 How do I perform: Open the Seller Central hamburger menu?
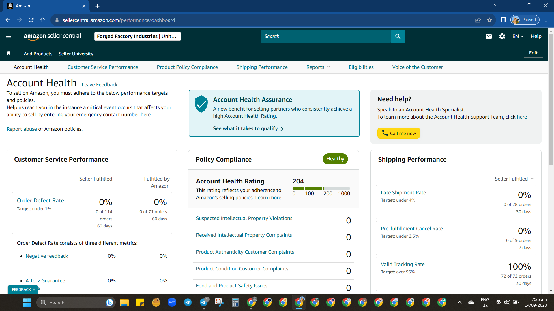tap(9, 36)
